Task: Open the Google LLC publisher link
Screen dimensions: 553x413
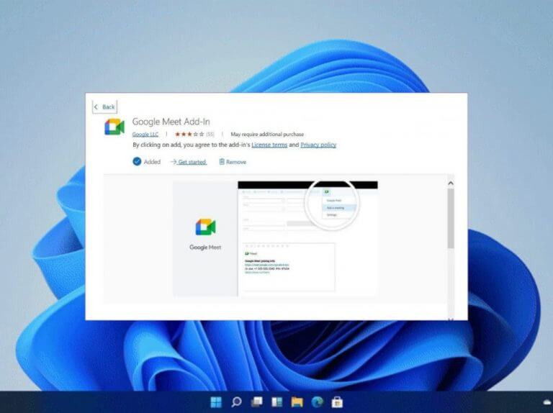Action: click(x=145, y=135)
